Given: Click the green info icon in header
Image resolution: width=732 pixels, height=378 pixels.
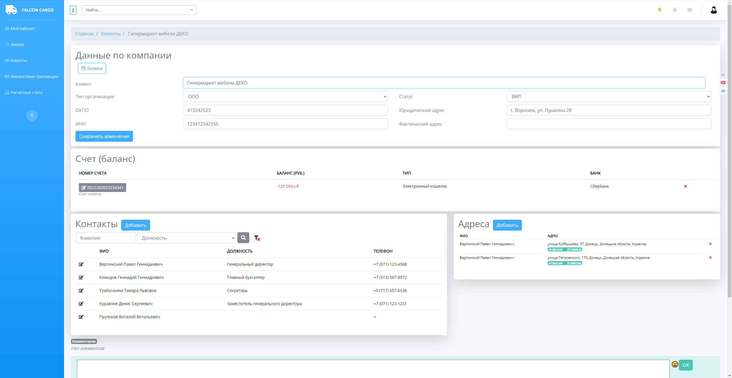Looking at the screenshot, I should click(73, 10).
